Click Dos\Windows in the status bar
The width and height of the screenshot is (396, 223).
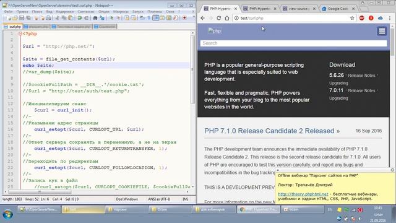point(127,199)
